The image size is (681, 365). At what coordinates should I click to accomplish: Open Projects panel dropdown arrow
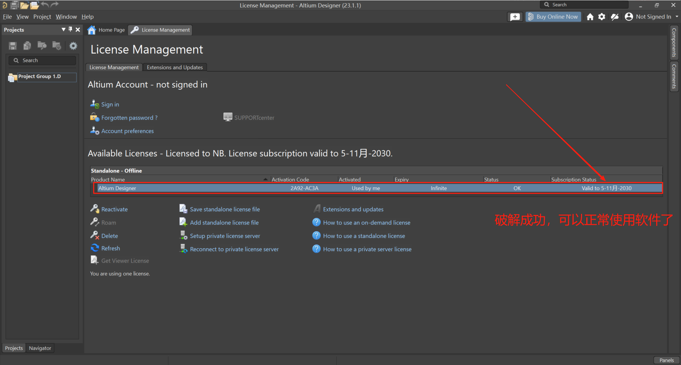tap(64, 29)
